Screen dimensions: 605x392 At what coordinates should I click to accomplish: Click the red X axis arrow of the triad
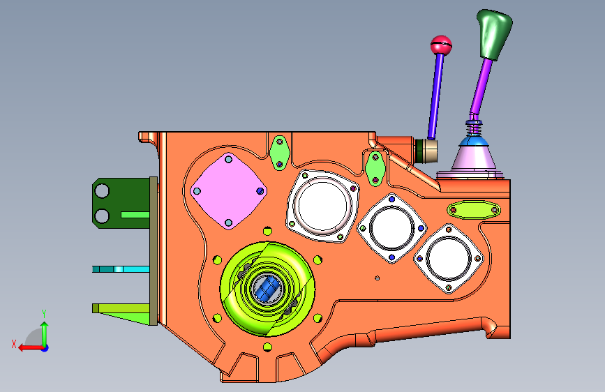pos(31,348)
